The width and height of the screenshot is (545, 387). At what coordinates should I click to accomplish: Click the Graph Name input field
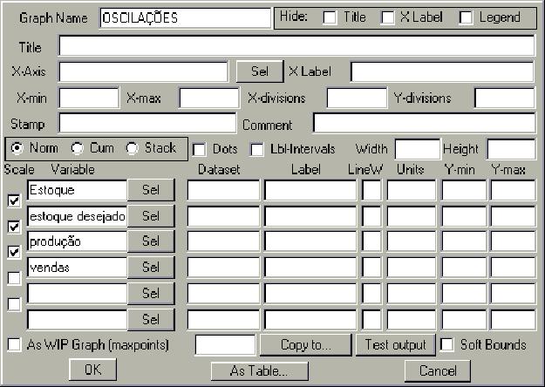click(x=186, y=17)
